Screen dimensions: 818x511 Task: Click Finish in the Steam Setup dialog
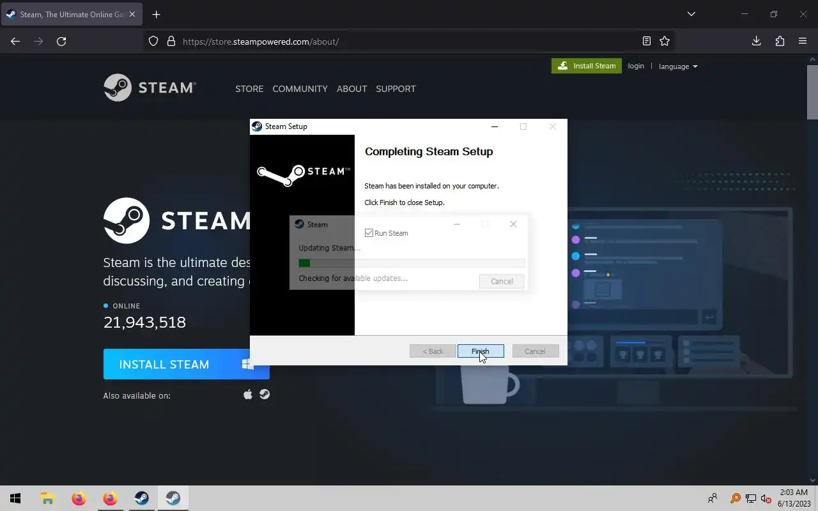point(481,351)
